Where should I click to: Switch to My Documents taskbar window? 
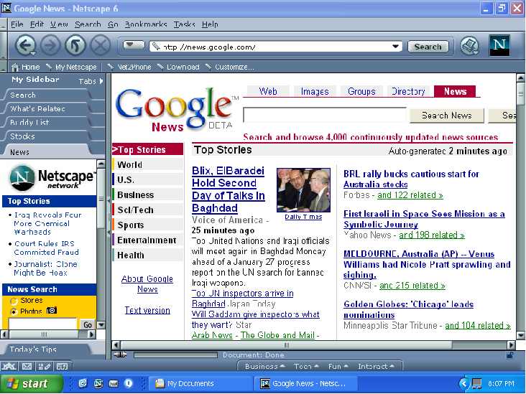click(200, 383)
